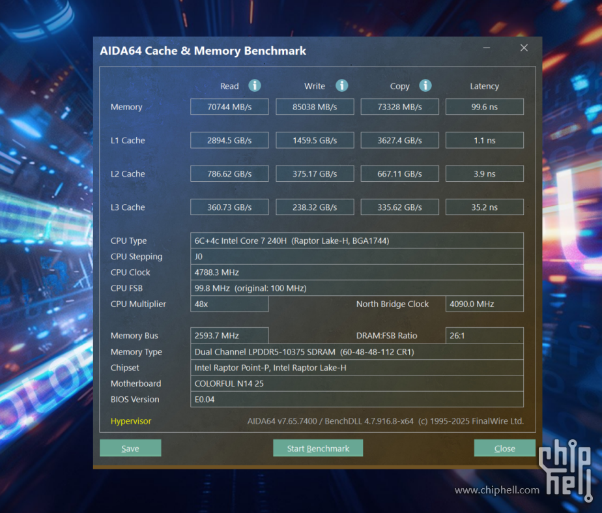Minimize the AIDA64 benchmark window
This screenshot has height=513, width=602.
click(487, 48)
